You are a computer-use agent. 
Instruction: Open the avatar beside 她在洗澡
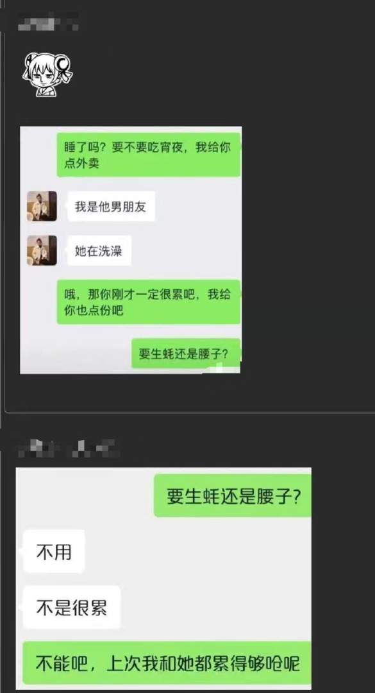[42, 250]
